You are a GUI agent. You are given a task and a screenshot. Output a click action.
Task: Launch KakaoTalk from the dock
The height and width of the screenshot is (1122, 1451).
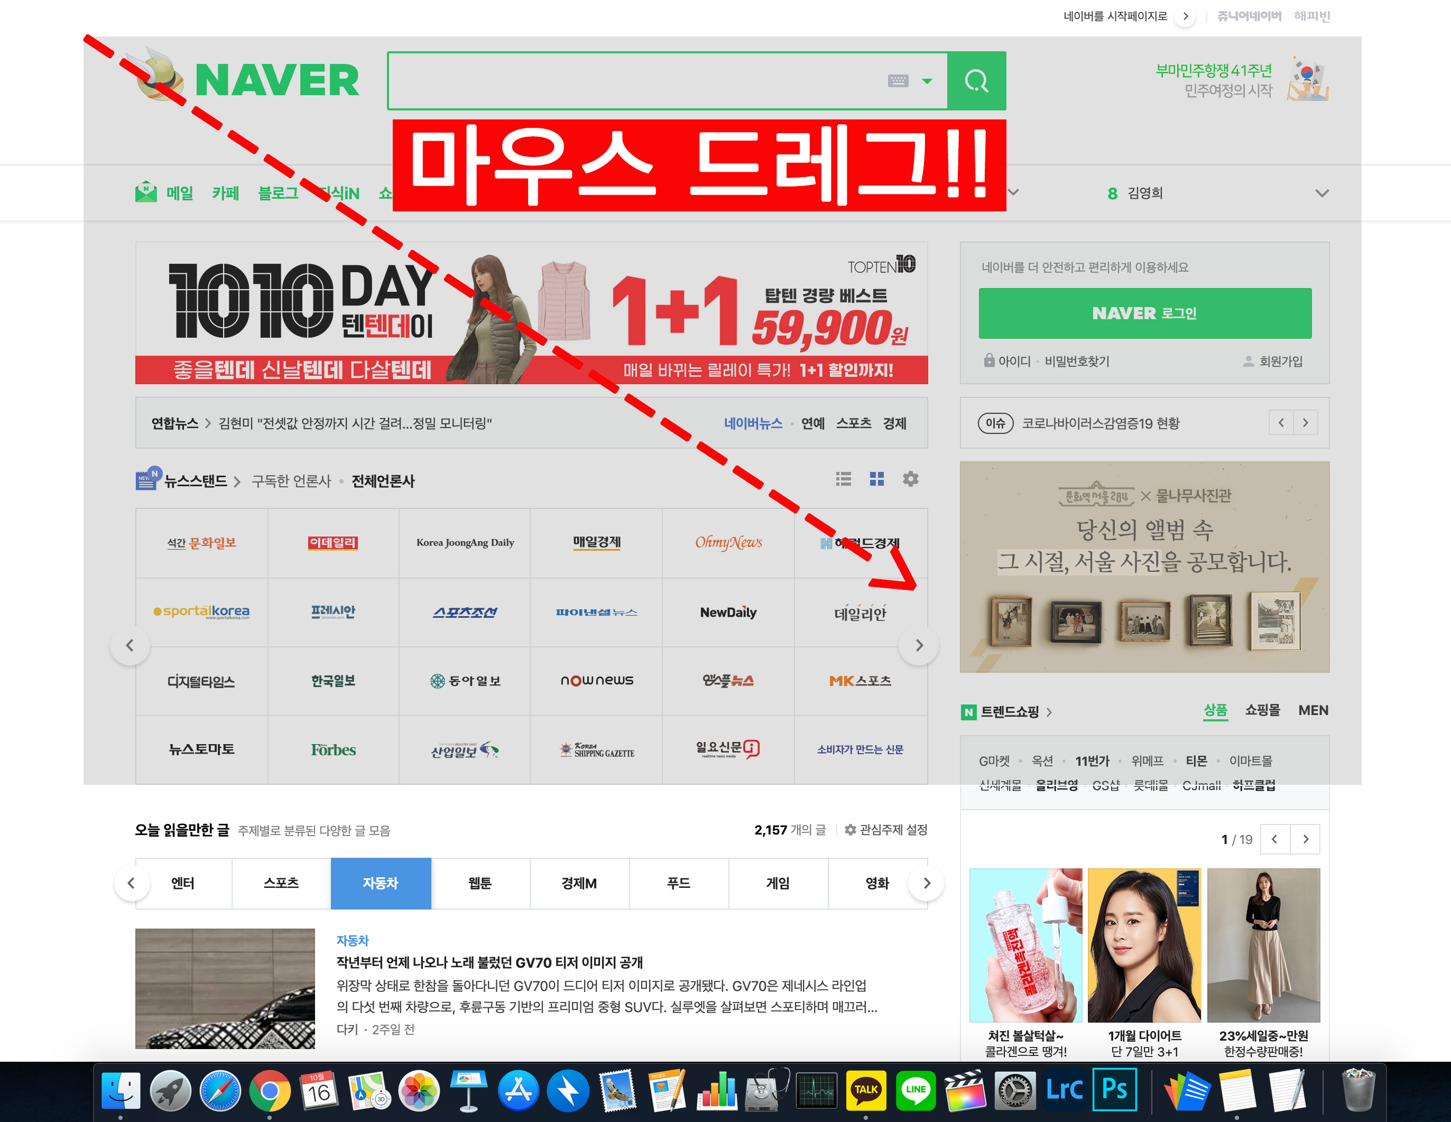point(866,1090)
